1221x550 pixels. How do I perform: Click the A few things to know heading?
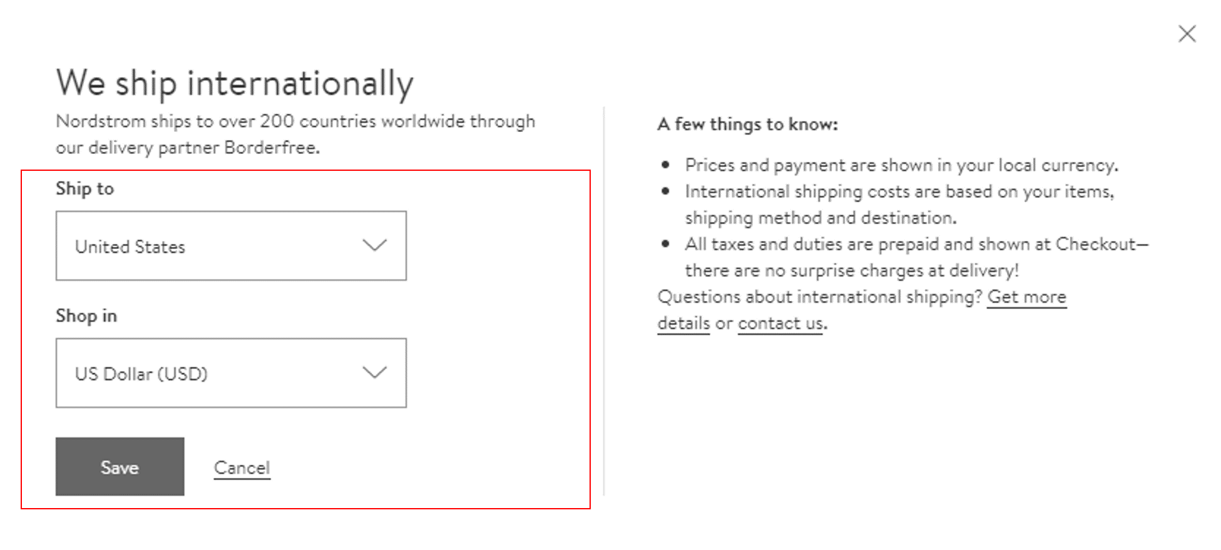pos(747,125)
